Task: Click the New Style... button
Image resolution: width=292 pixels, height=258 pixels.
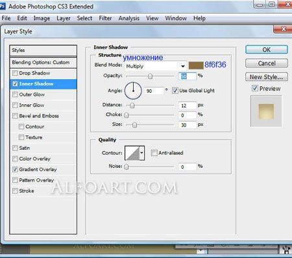Action: coord(267,76)
